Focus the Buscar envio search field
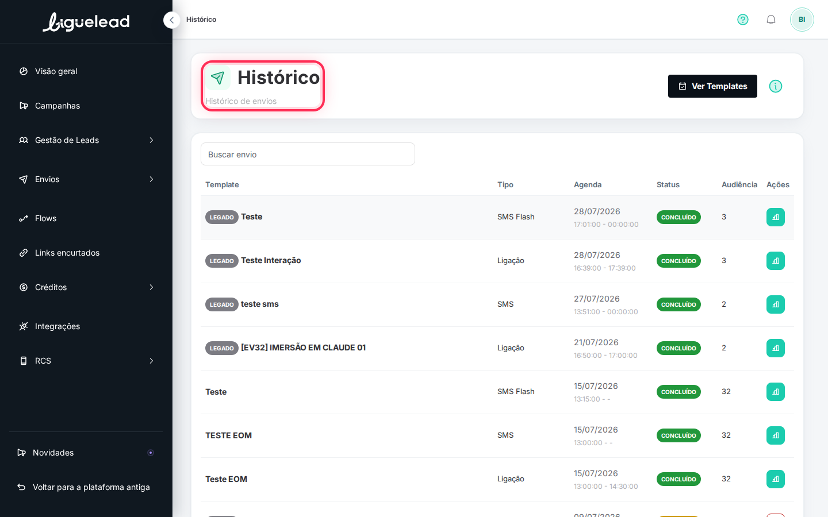The width and height of the screenshot is (828, 517). point(308,154)
